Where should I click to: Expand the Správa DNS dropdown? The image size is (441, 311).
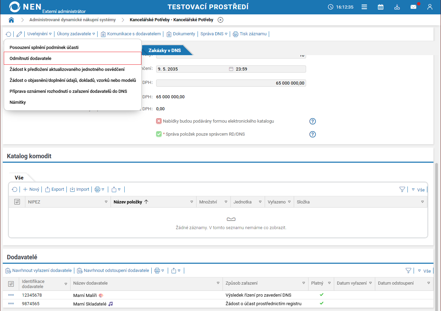(x=214, y=34)
